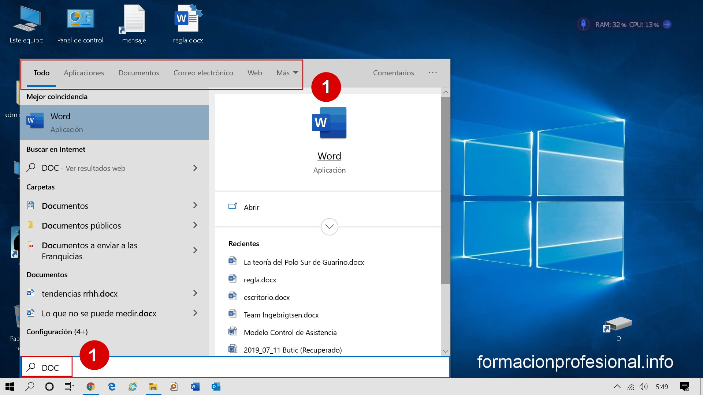Click the arrow button in CPU widget
This screenshot has width=703, height=395.
pyautogui.click(x=667, y=25)
